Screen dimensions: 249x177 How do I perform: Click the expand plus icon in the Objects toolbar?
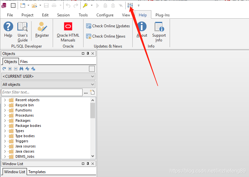tap(10, 69)
